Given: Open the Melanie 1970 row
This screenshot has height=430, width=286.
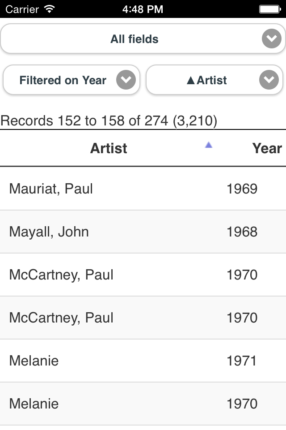Looking at the screenshot, I should (34, 404).
